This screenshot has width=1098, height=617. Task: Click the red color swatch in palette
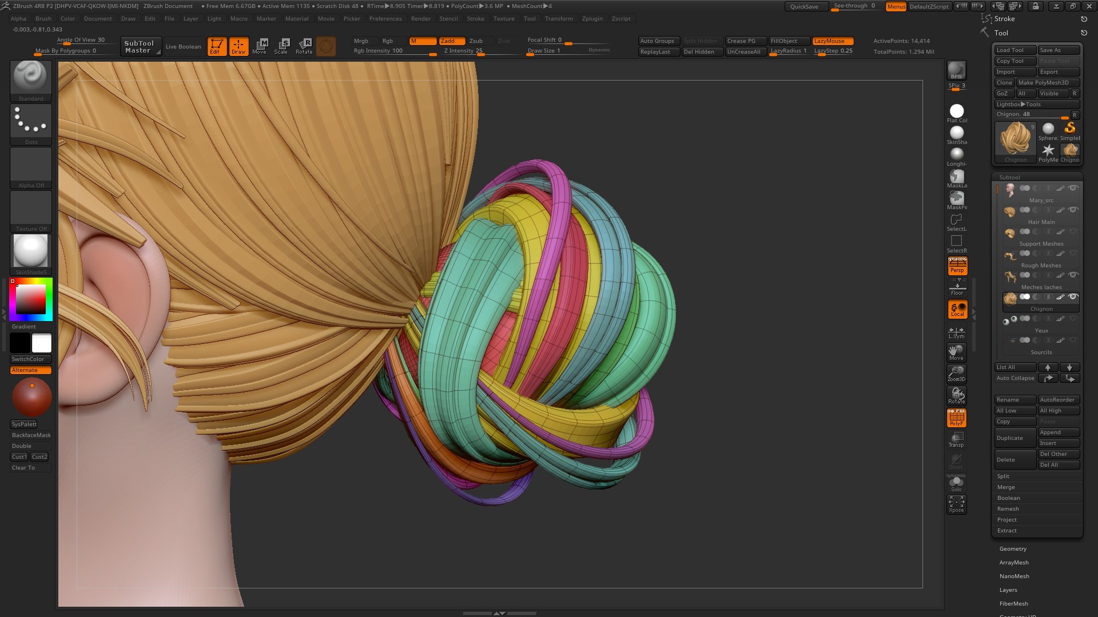[x=14, y=282]
